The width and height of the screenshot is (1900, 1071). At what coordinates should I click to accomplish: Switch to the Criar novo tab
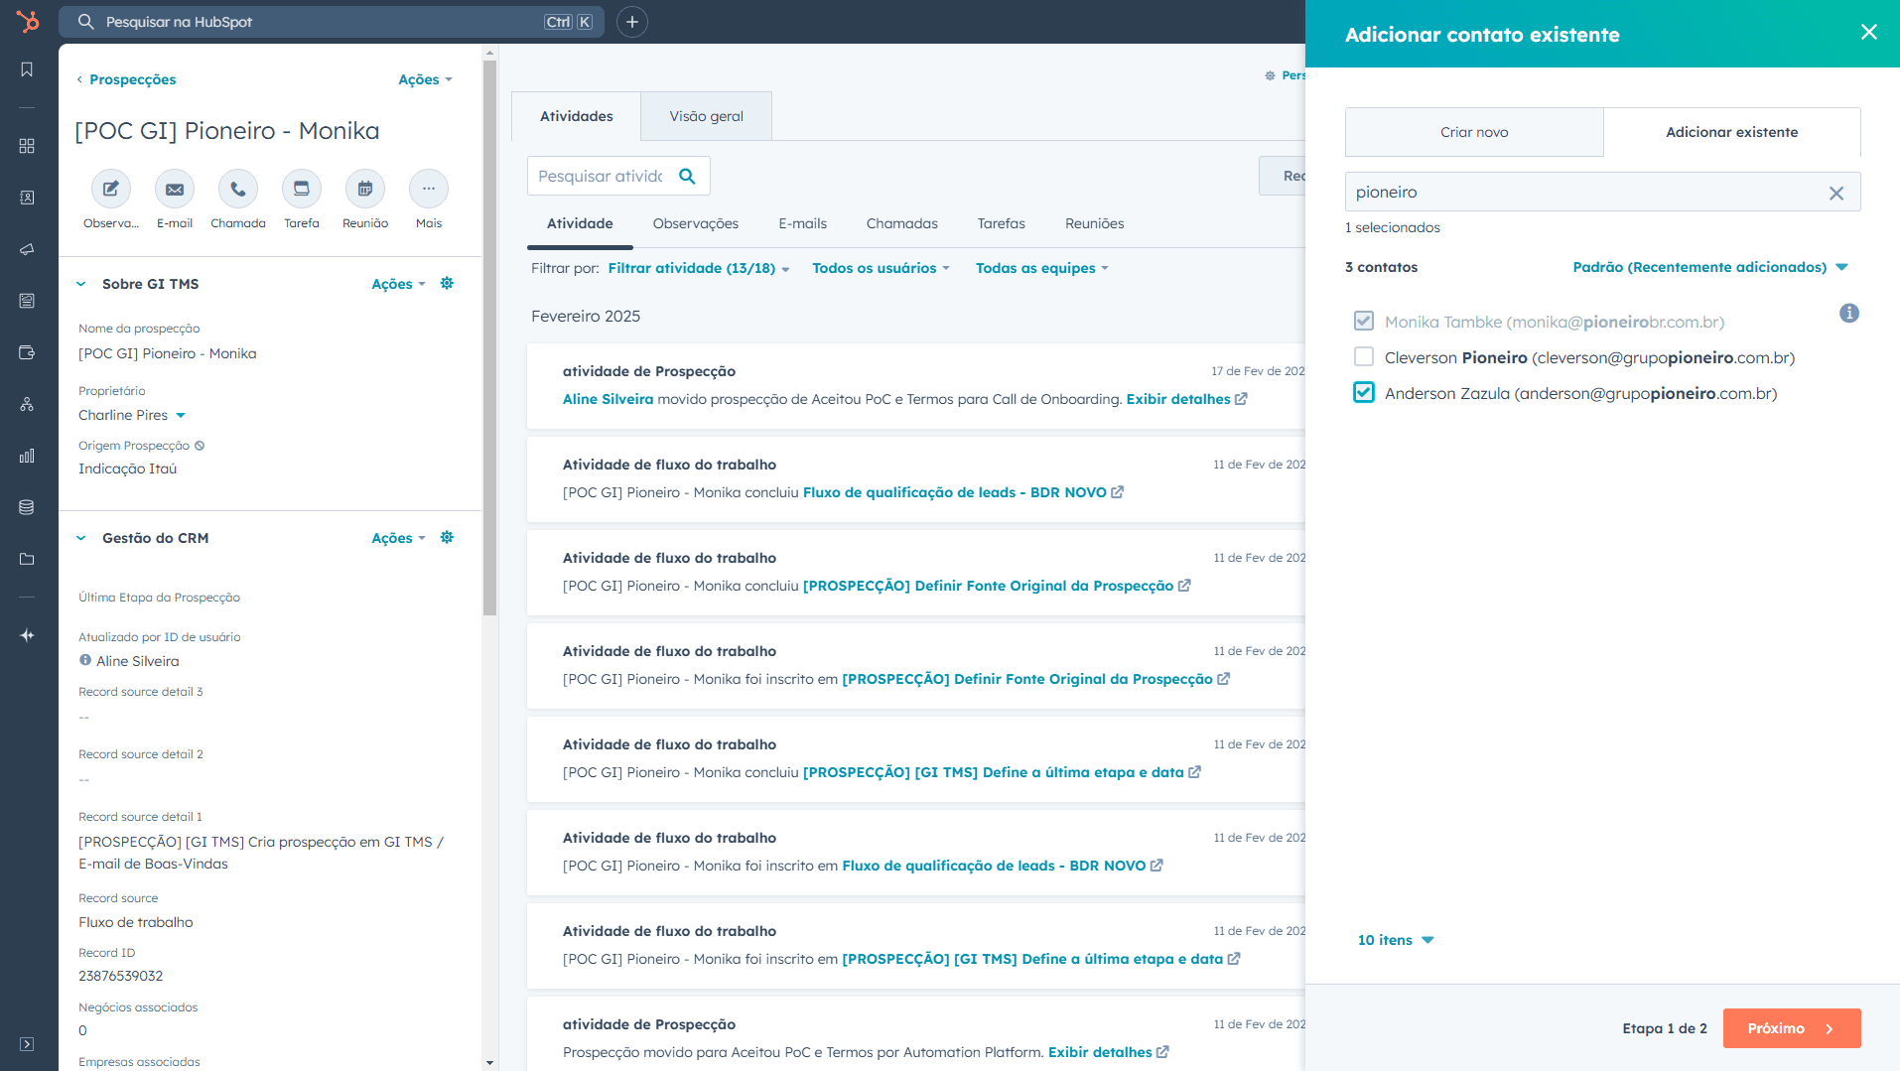1474,132
